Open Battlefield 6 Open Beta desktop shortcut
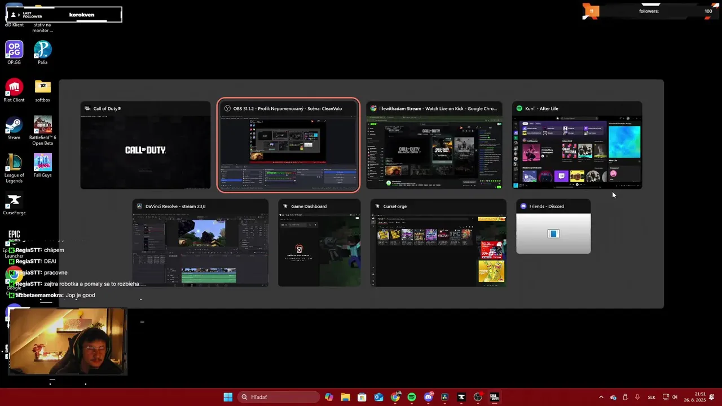The image size is (722, 406). pyautogui.click(x=43, y=131)
